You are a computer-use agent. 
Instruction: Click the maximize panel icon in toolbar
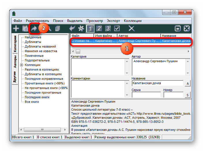coord(178,29)
